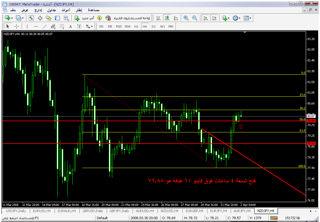The image size is (320, 222).
Task: Open the Indicators list icon
Action: pyautogui.click(x=225, y=18)
